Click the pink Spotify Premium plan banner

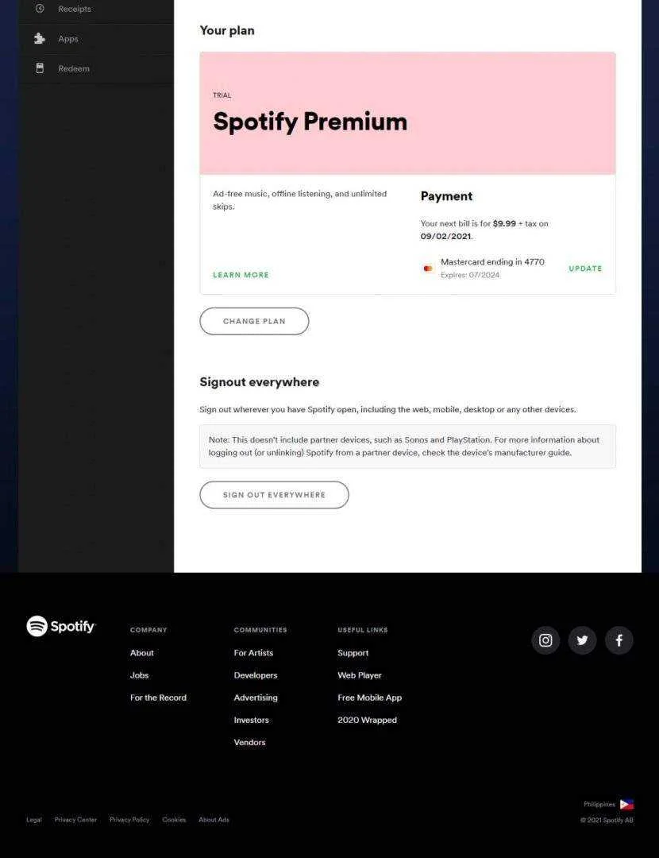(x=407, y=114)
